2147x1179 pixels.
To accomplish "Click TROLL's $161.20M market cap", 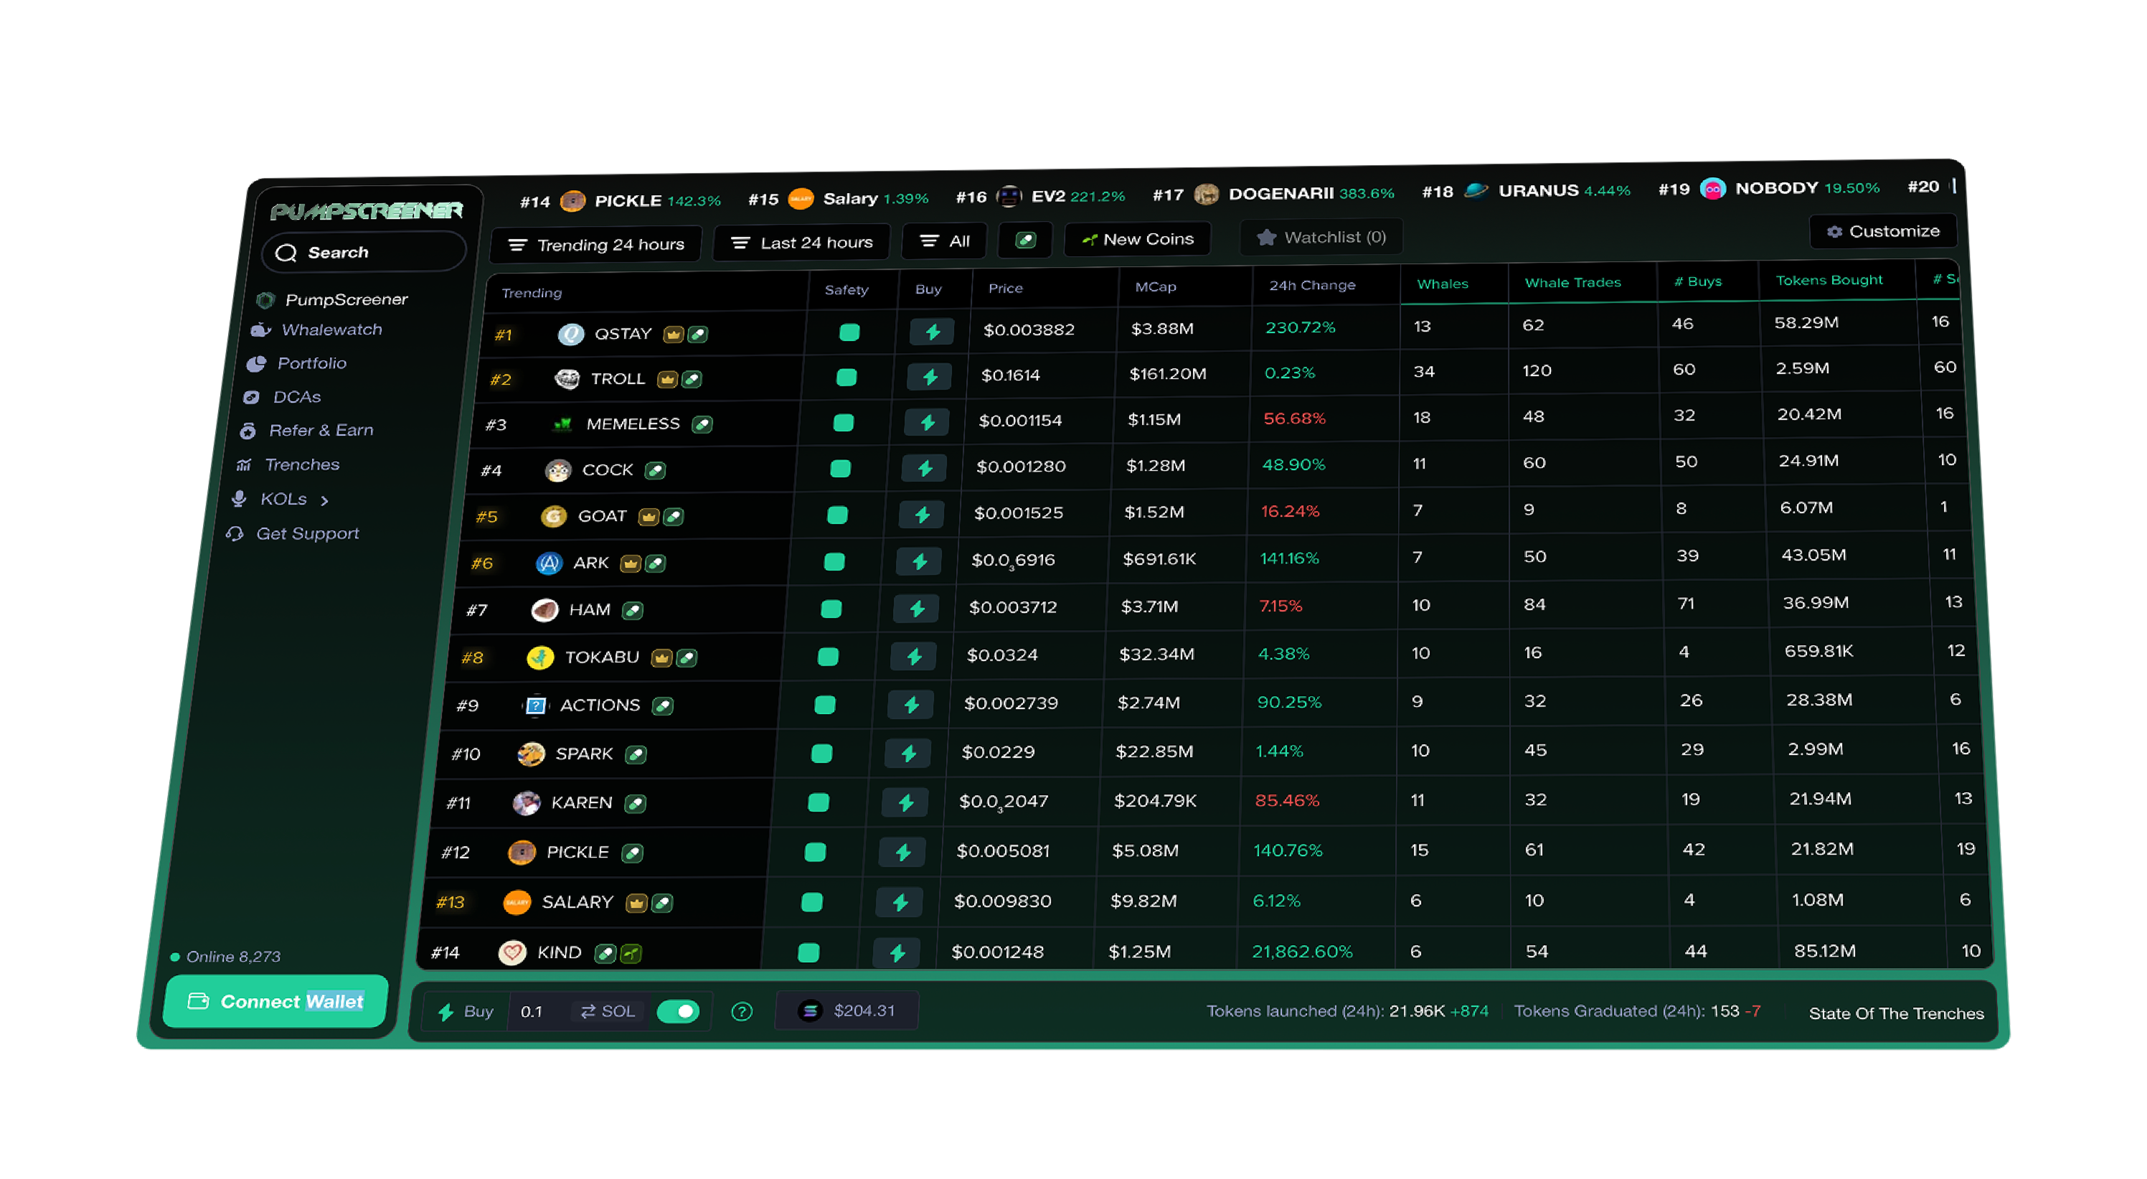I will tap(1167, 374).
